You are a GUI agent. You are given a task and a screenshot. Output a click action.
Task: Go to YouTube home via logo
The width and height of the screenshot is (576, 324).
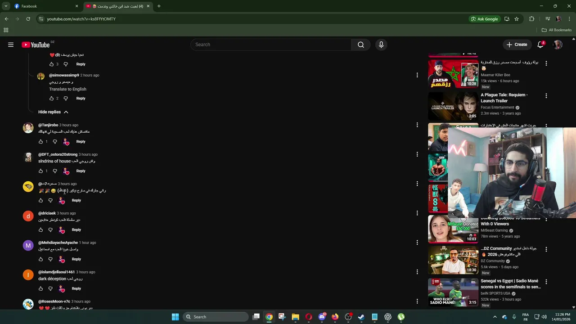click(x=36, y=45)
